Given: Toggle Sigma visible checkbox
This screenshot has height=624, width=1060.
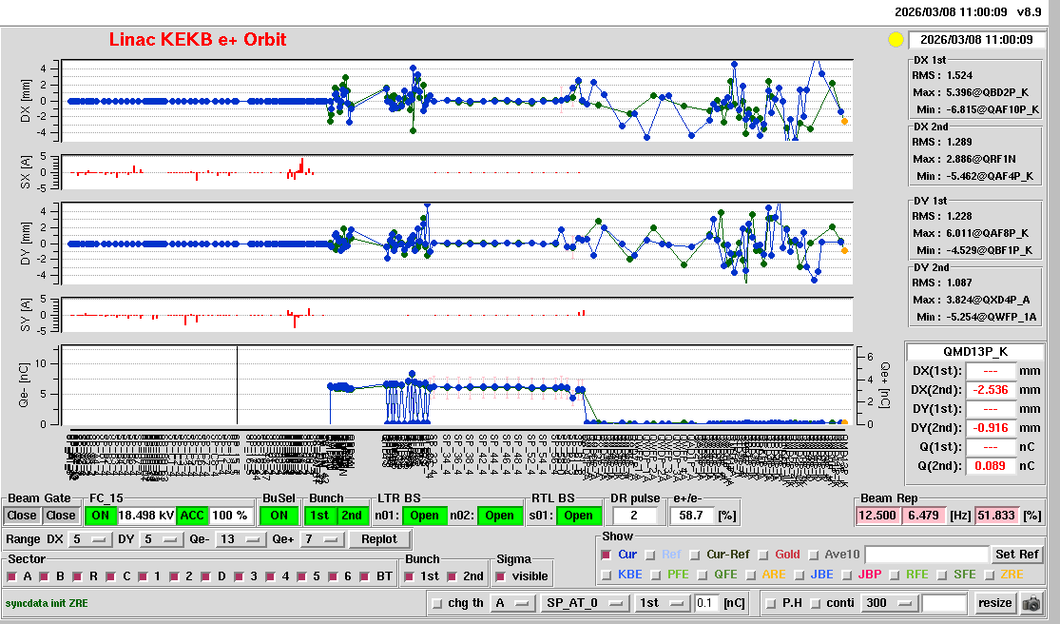Looking at the screenshot, I should [x=501, y=576].
